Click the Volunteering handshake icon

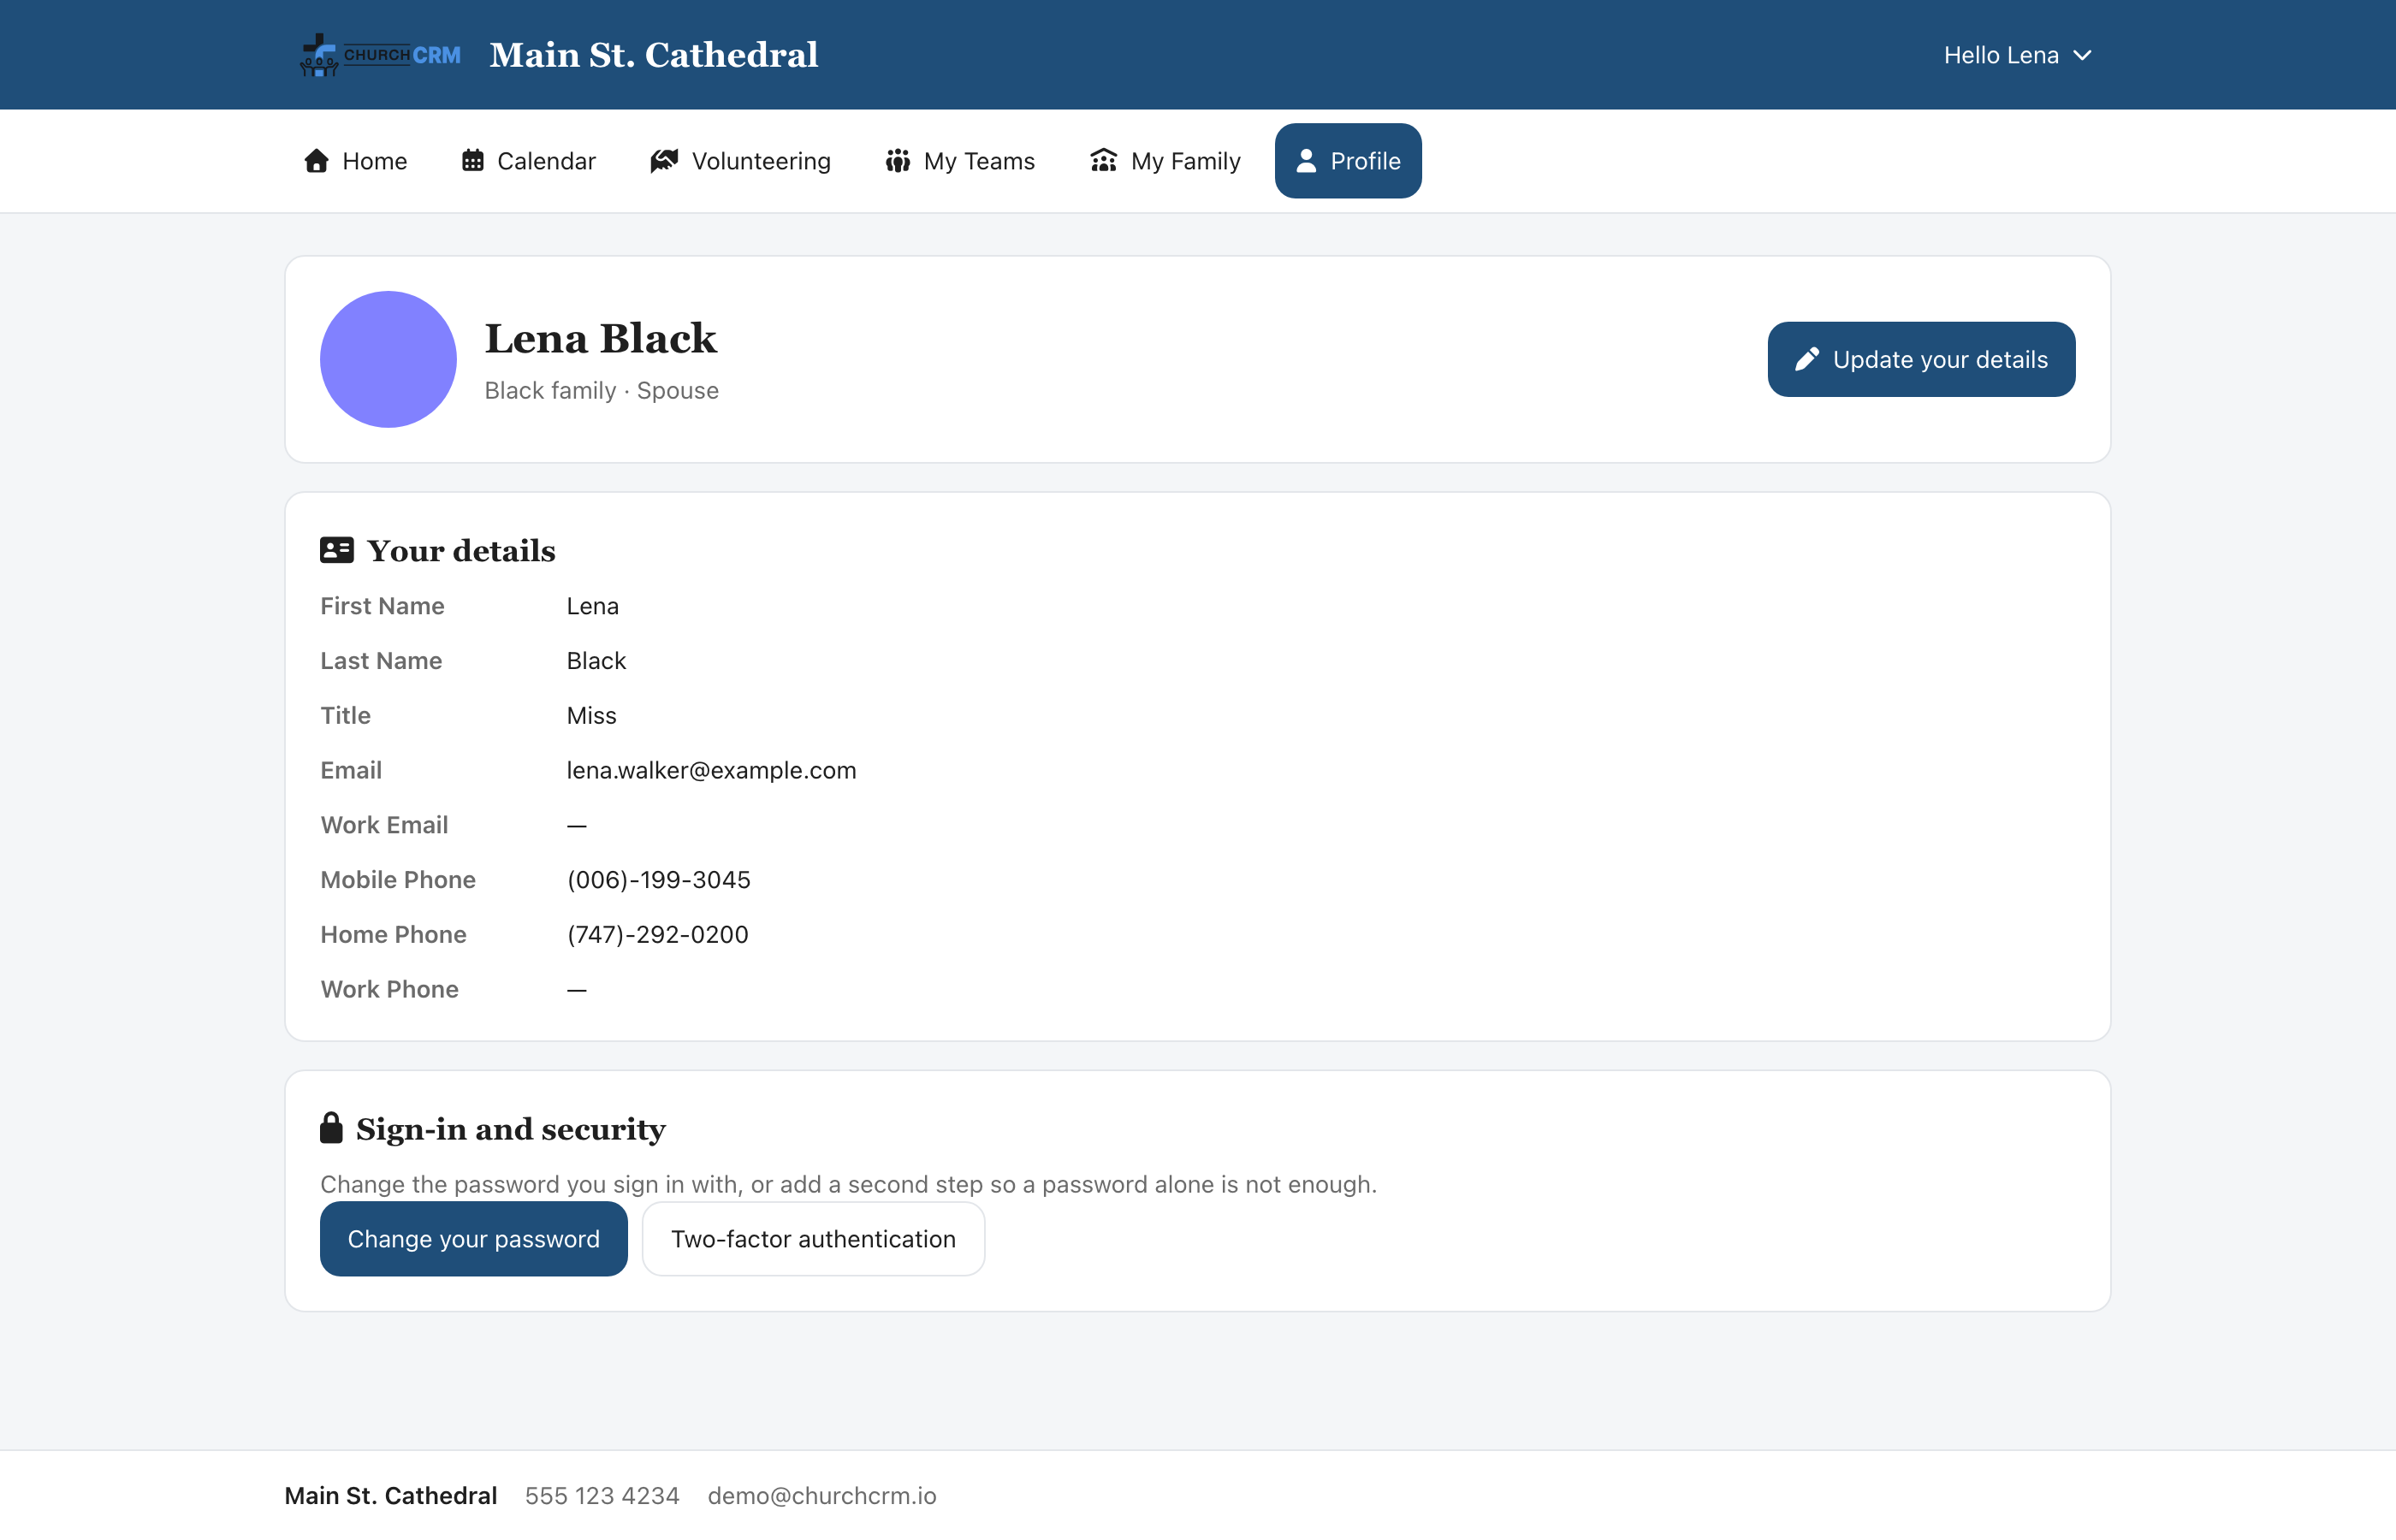[x=664, y=161]
